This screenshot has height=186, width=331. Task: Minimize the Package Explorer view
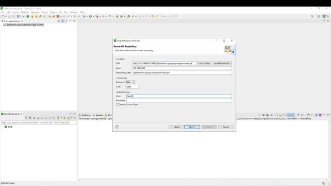click(70, 21)
